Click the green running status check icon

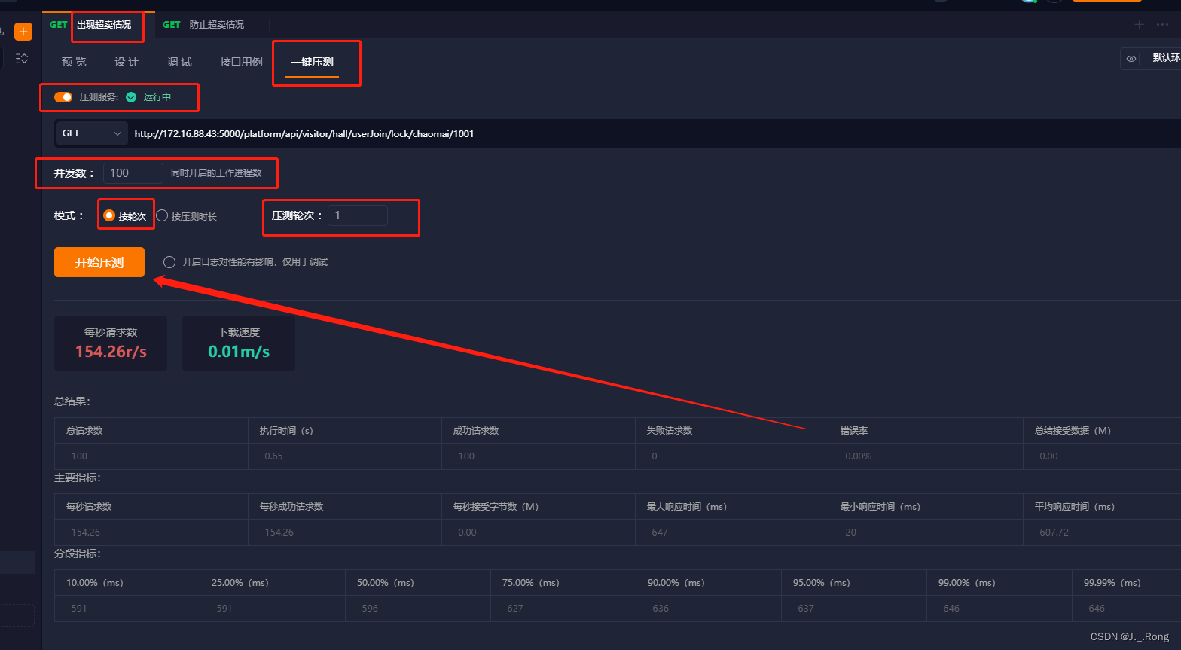tap(131, 97)
